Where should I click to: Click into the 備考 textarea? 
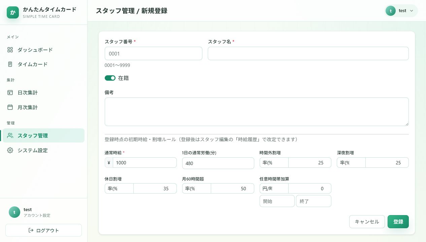[257, 112]
